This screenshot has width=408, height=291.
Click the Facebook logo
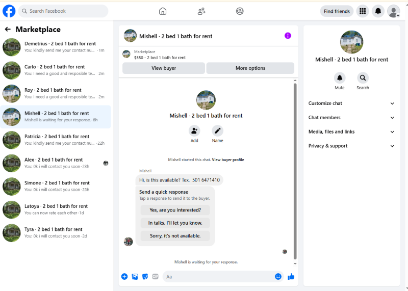[9, 11]
